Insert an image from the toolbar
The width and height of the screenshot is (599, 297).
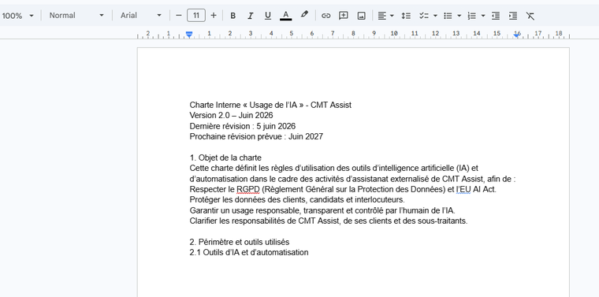pos(361,16)
